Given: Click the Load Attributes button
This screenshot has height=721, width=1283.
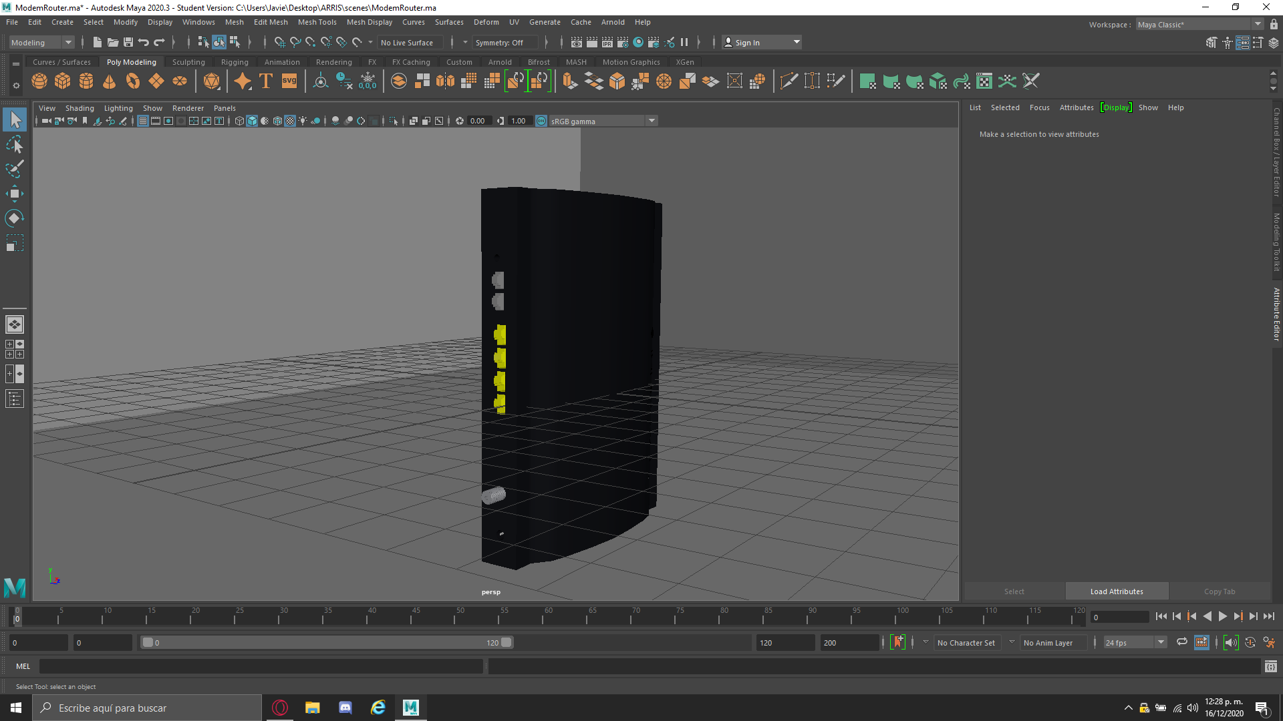Looking at the screenshot, I should (x=1117, y=591).
